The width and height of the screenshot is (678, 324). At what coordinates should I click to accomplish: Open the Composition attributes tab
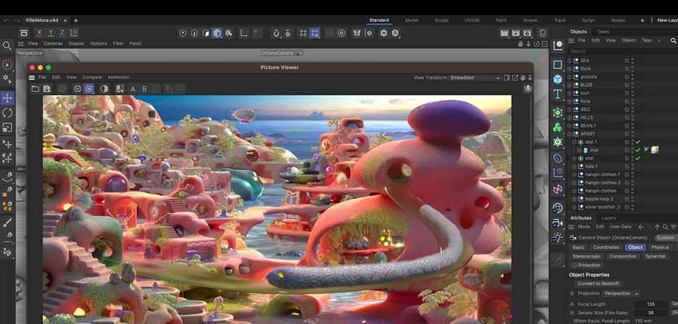point(622,256)
